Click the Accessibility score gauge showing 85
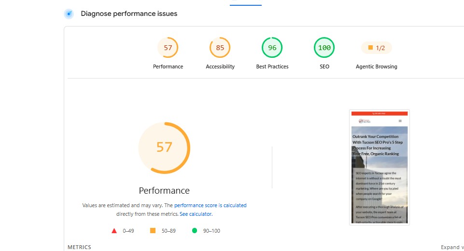 tap(220, 48)
